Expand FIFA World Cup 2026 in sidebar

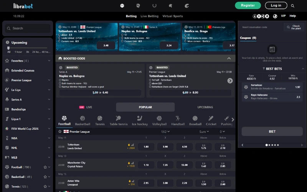point(49,129)
